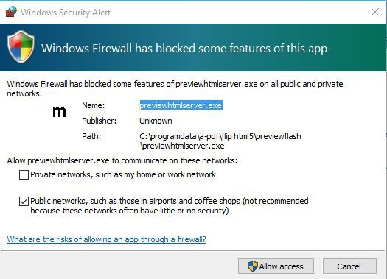Click the program path text starting with C:\programdata

[220, 141]
